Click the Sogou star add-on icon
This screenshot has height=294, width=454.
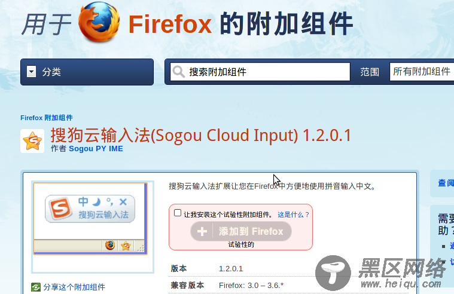click(x=32, y=141)
